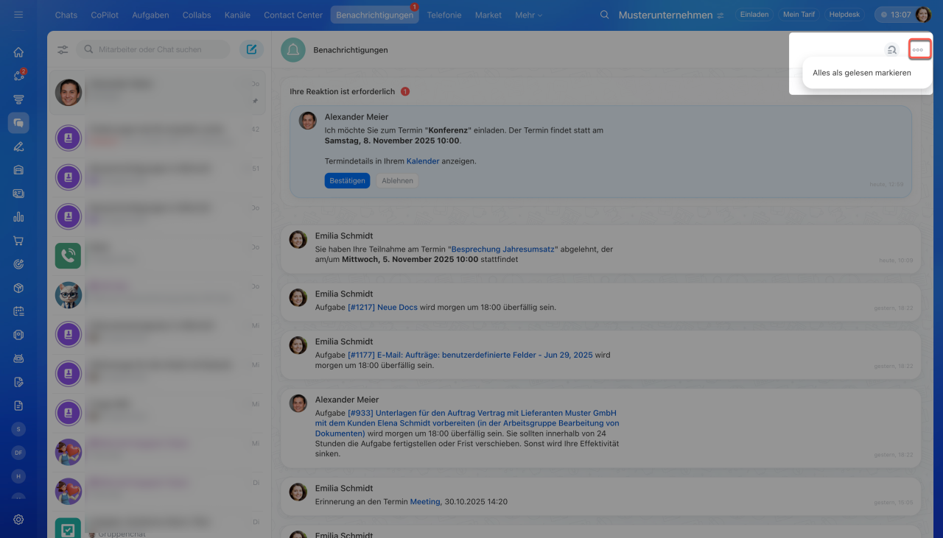Open the pencil signature icon in sidebar
The image size is (943, 538).
coord(18,146)
